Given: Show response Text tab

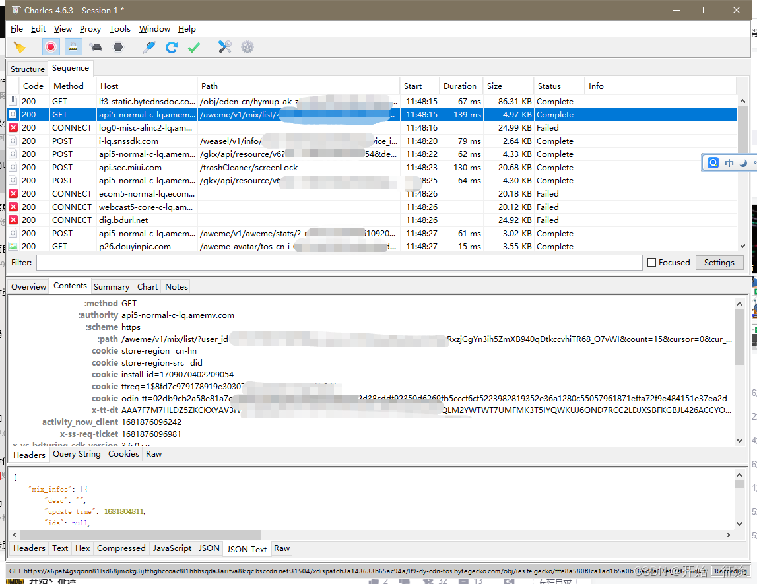Looking at the screenshot, I should tap(60, 548).
